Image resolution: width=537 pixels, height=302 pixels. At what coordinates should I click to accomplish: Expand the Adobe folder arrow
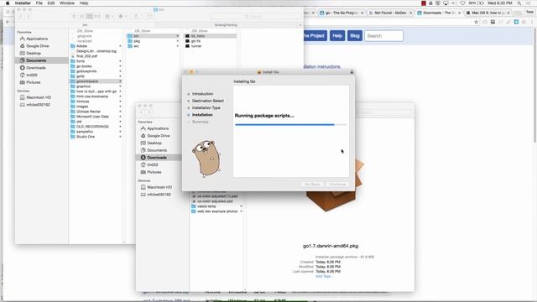[x=120, y=46]
